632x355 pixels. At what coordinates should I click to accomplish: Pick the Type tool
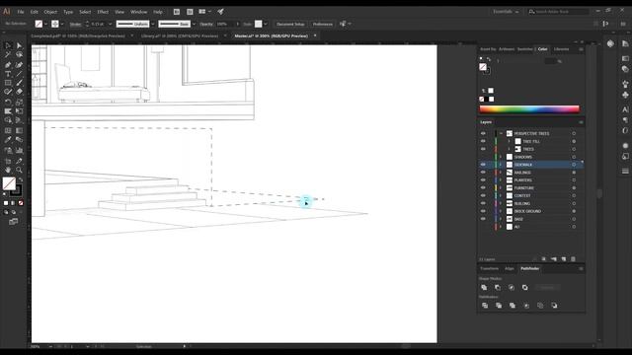(x=8, y=74)
